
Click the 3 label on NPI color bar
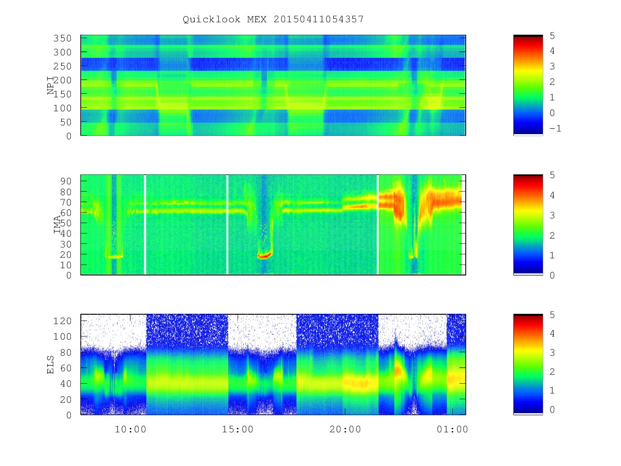coord(552,66)
